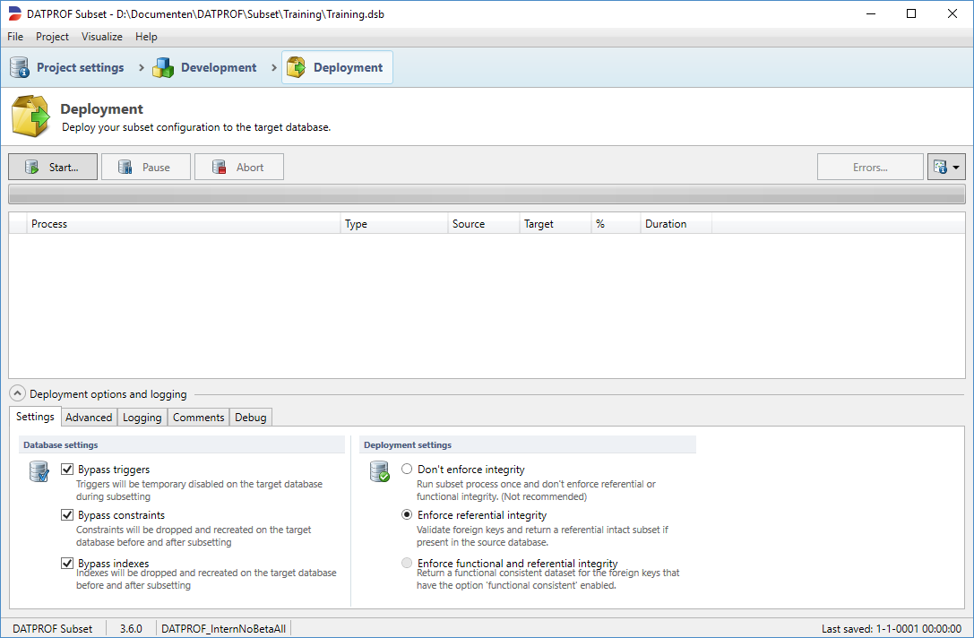Collapse the Deployment options and logging section
The height and width of the screenshot is (638, 974).
17,393
